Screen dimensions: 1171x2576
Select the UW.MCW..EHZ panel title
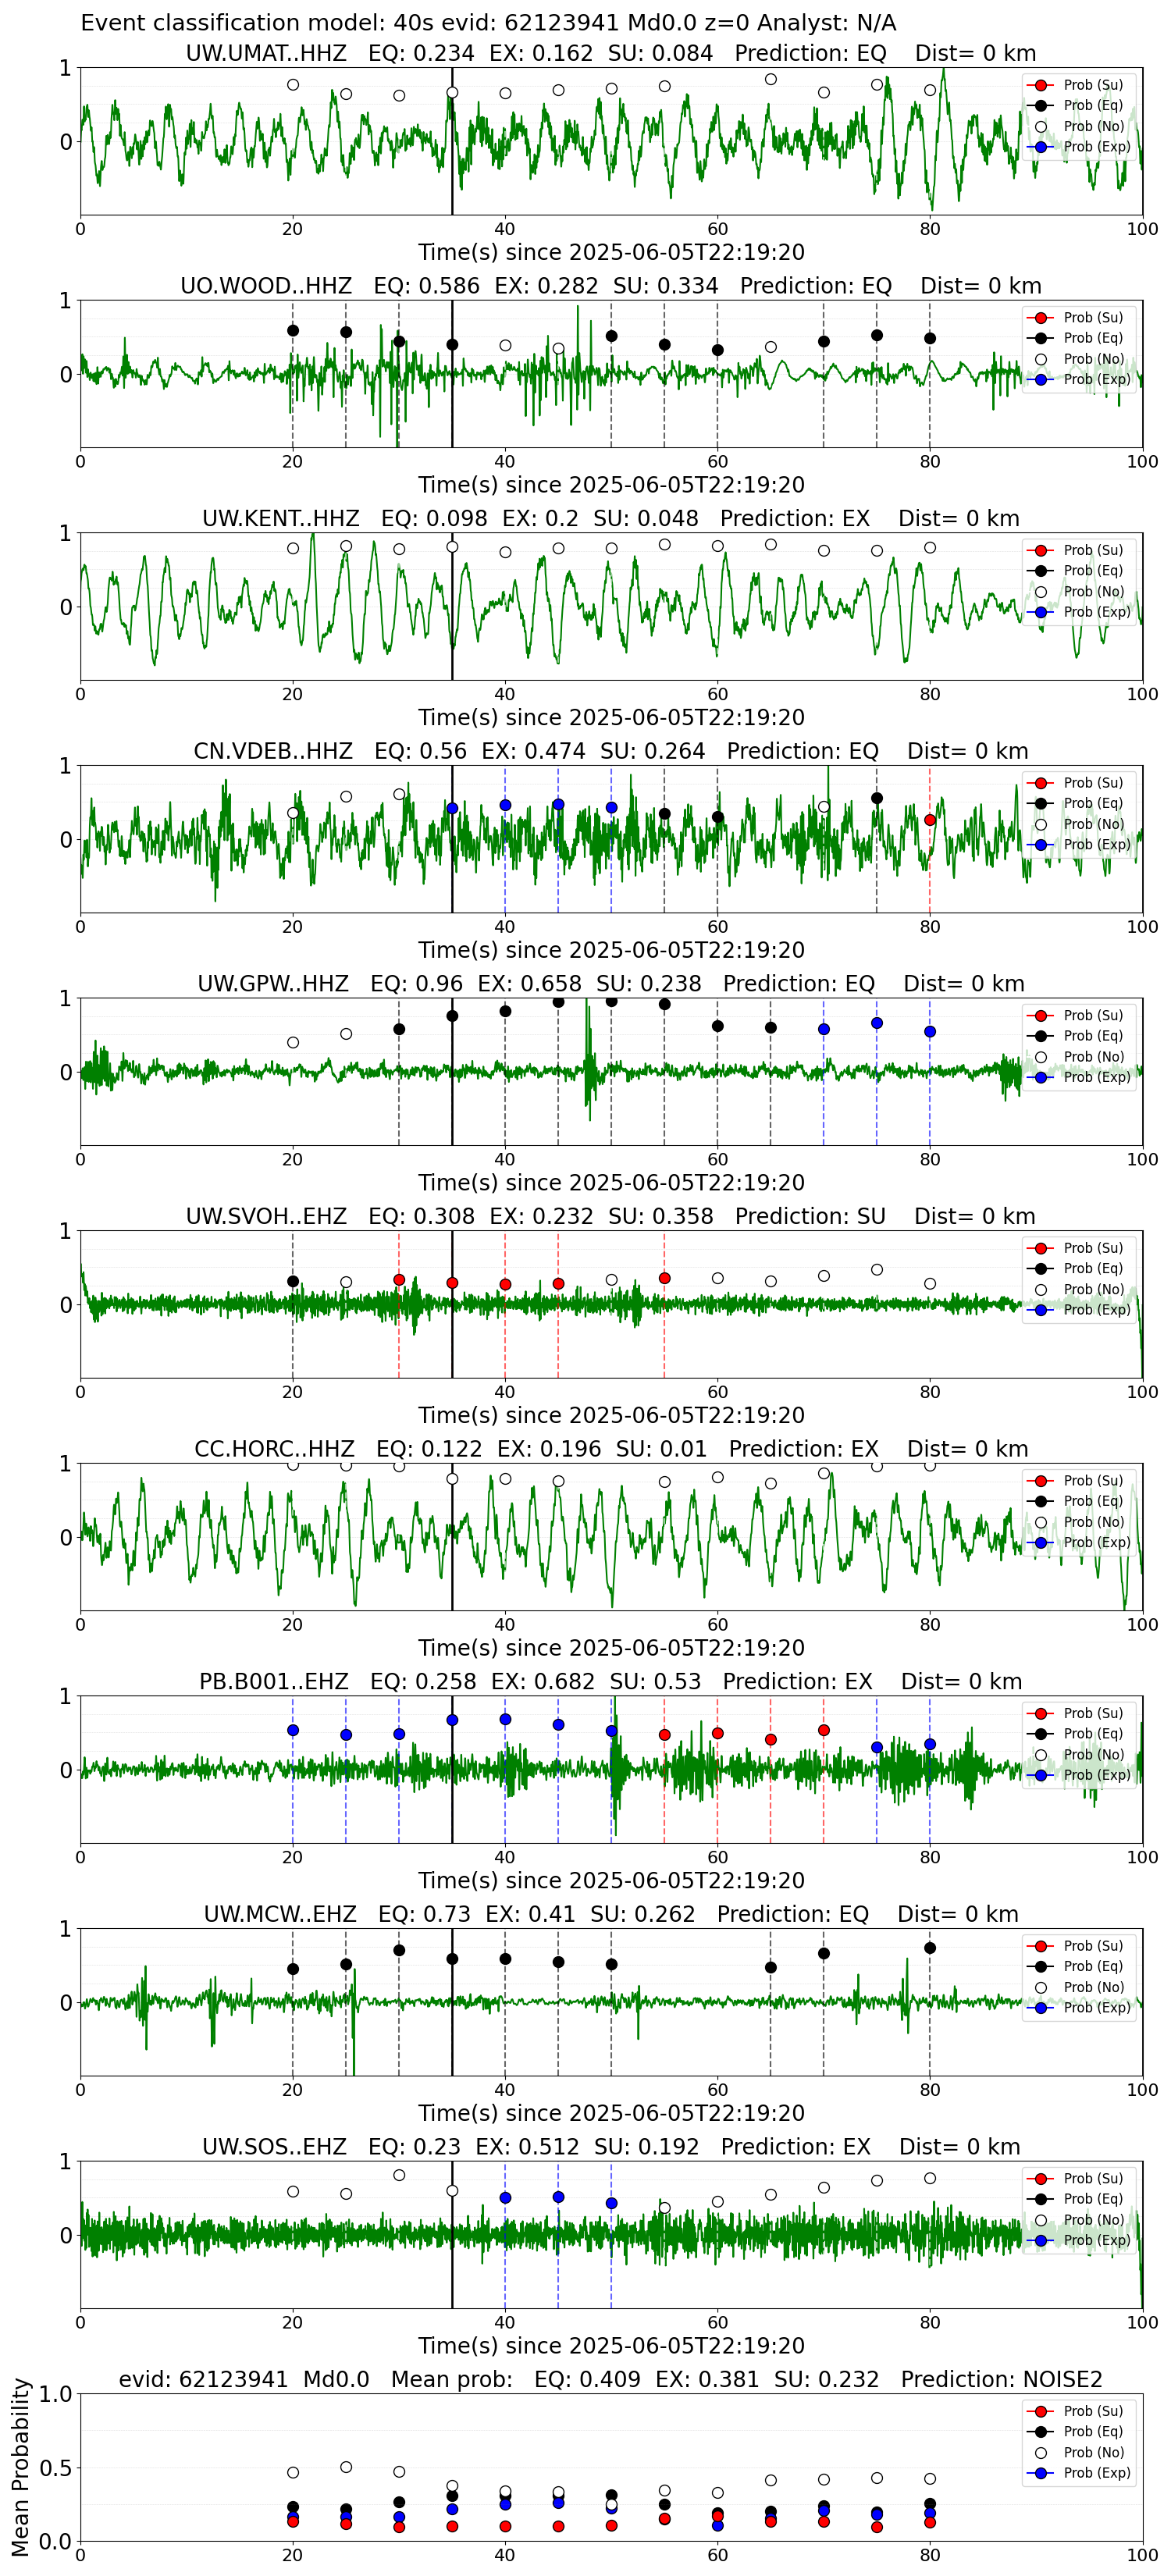pos(611,1914)
